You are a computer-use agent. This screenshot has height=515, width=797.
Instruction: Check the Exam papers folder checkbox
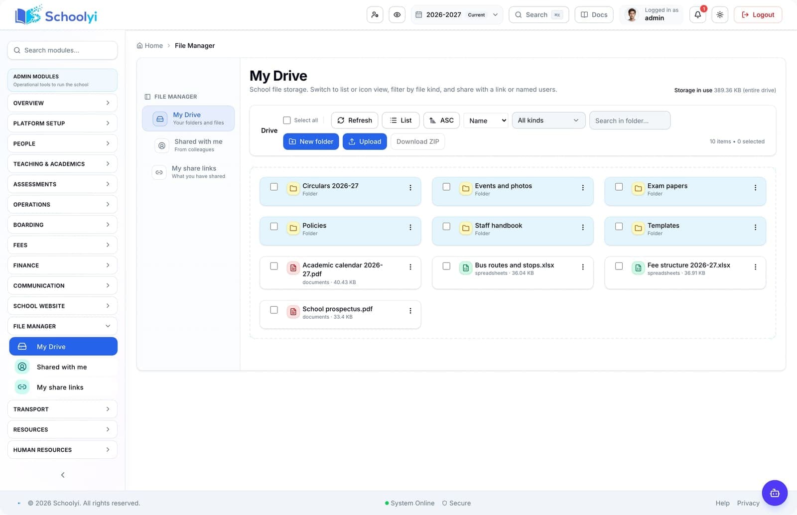pos(619,187)
